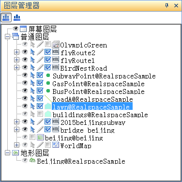Expand the WorldMap layer node
Image resolution: width=182 pixels, height=182 pixels.
point(16,145)
